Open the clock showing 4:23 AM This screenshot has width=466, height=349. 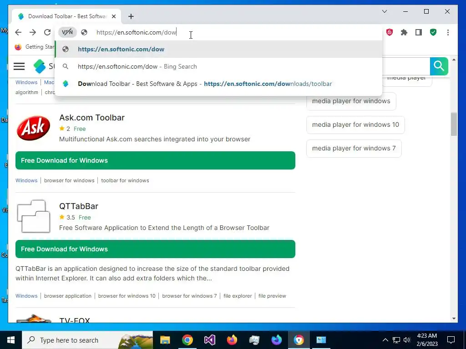(427, 340)
